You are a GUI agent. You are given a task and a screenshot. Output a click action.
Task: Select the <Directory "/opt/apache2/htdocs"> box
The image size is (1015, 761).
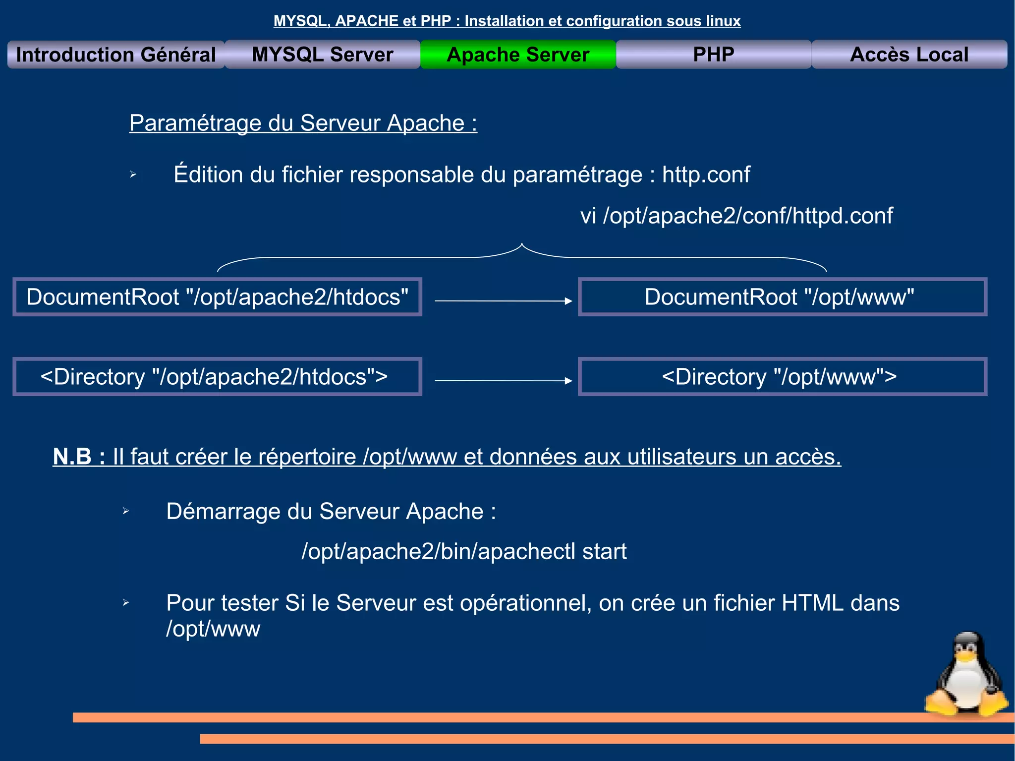coord(218,377)
